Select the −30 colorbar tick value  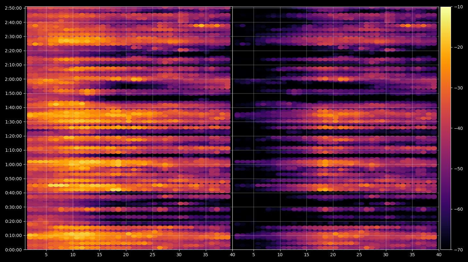coord(458,88)
